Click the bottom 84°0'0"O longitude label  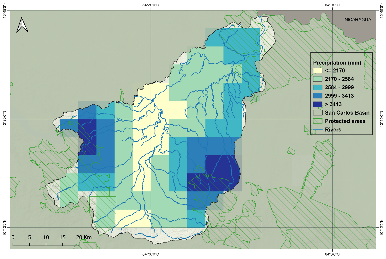pyautogui.click(x=332, y=254)
